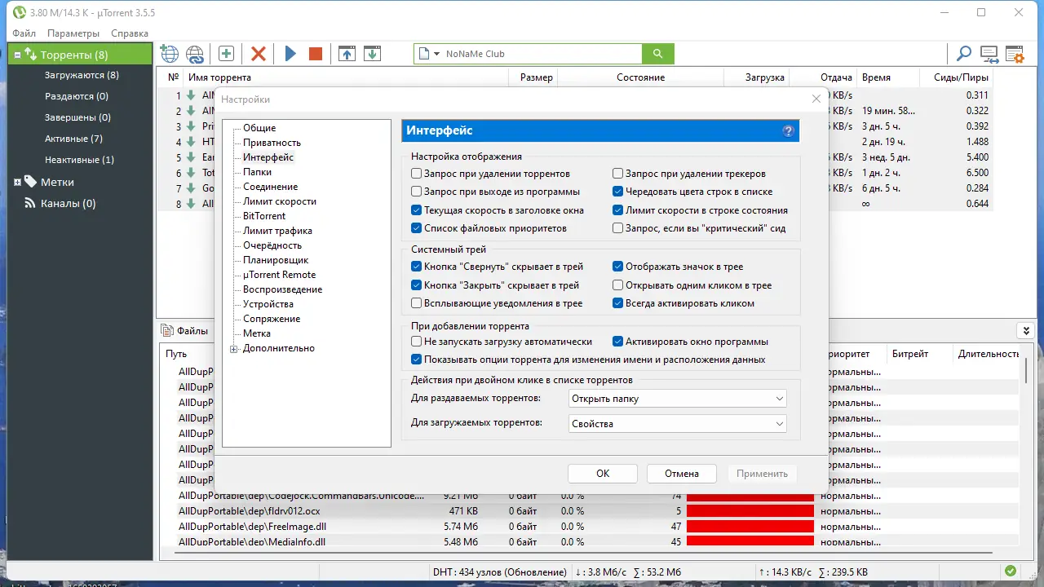Click the add torrent from URL globe icon
The image size is (1044, 587).
(x=170, y=54)
